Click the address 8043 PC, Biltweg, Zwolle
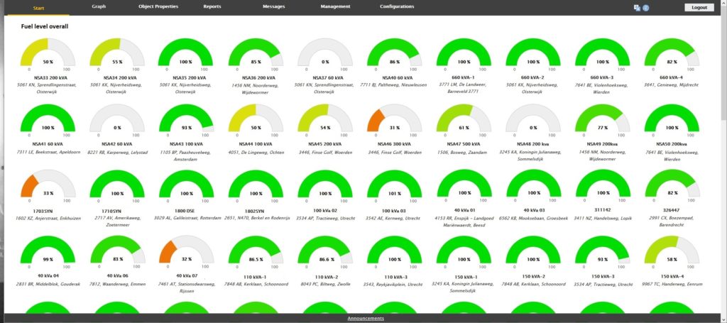Image resolution: width=727 pixels, height=323 pixels. pos(325,284)
